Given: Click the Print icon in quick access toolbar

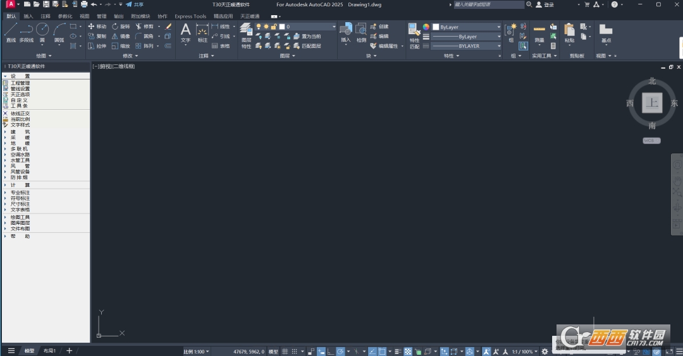Looking at the screenshot, I should [x=84, y=4].
